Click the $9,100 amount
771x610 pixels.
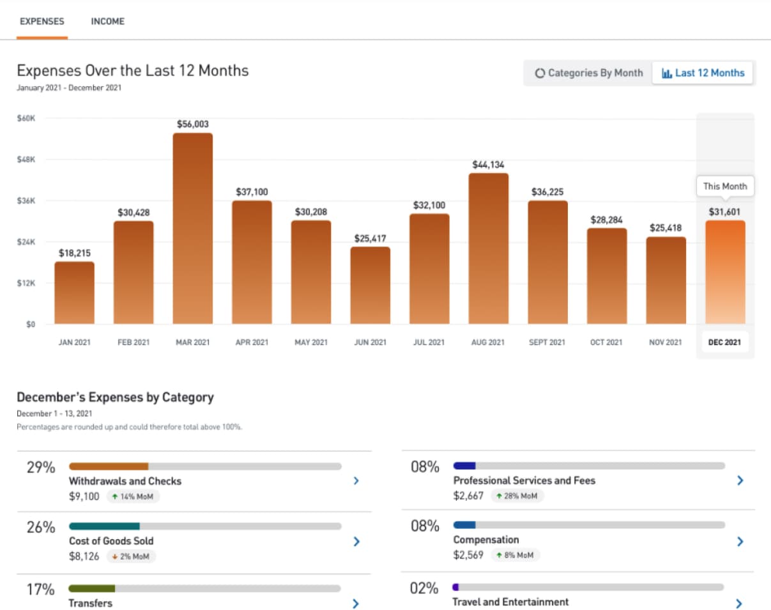click(x=84, y=496)
